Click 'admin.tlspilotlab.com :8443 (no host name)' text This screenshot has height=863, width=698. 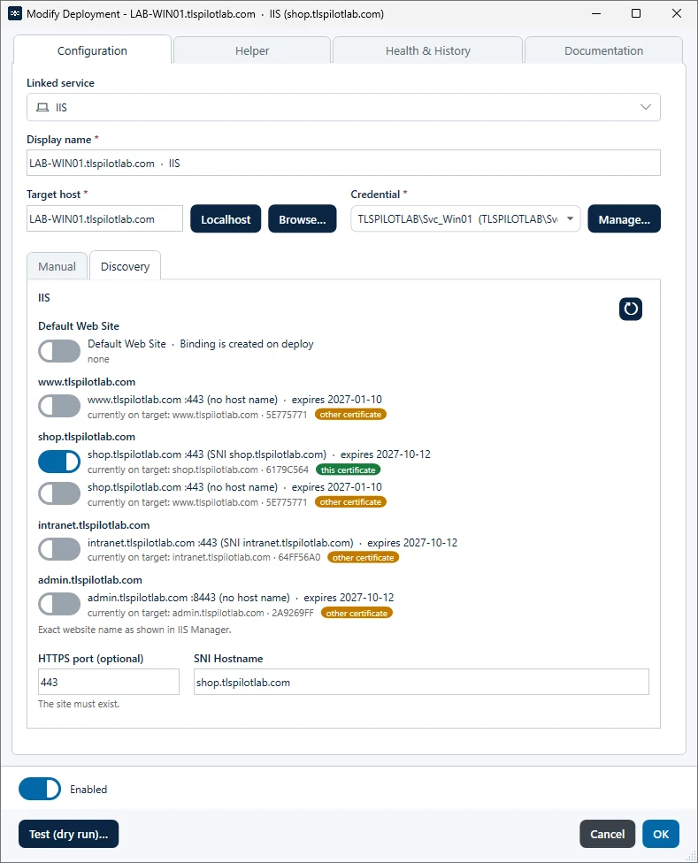coord(188,598)
